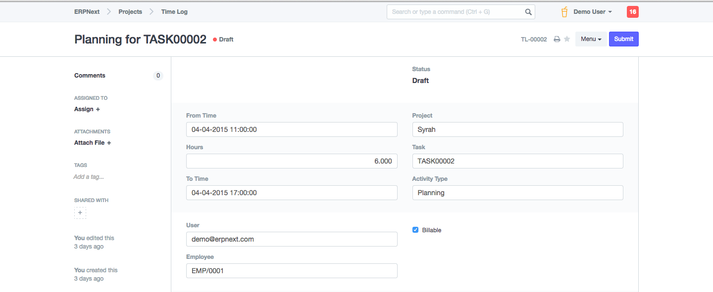The height and width of the screenshot is (292, 713).
Task: Click the Hours input field
Action: click(292, 161)
